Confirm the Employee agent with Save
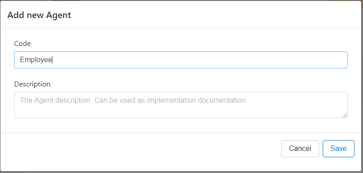 (339, 149)
